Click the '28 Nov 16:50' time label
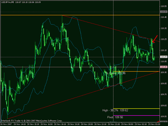168x126 pixels. [x=47, y=124]
